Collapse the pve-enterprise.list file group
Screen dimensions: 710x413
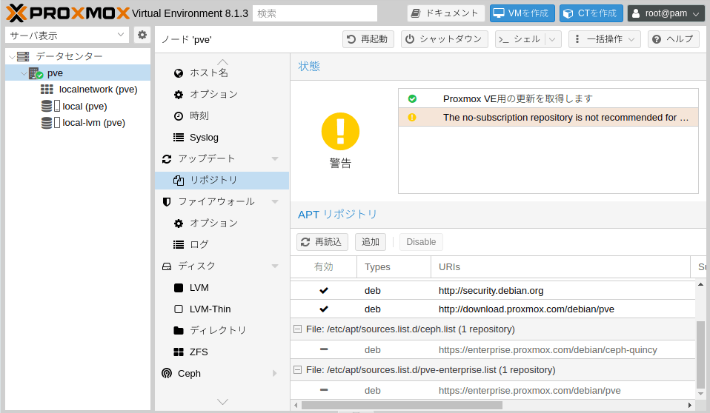pos(297,370)
